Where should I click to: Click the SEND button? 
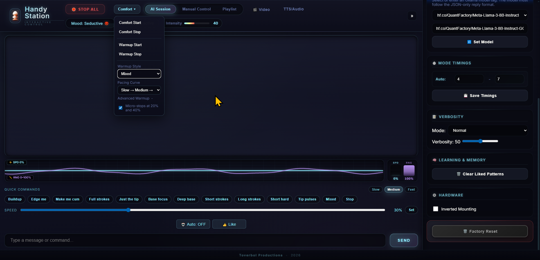[x=404, y=240]
